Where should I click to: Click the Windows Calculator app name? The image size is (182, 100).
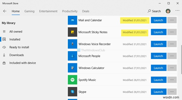[92, 68]
